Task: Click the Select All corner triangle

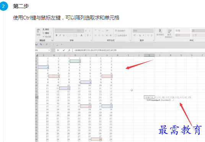Action: (37, 55)
